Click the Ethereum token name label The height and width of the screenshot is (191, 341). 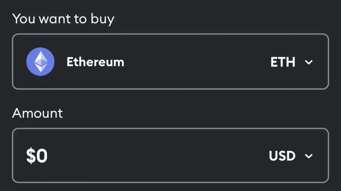point(95,62)
